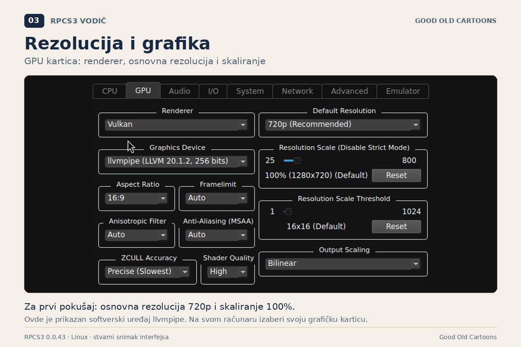Screen dimensions: 521x347
Task: Click the threshold maximum value 1024
Action: tap(412, 212)
